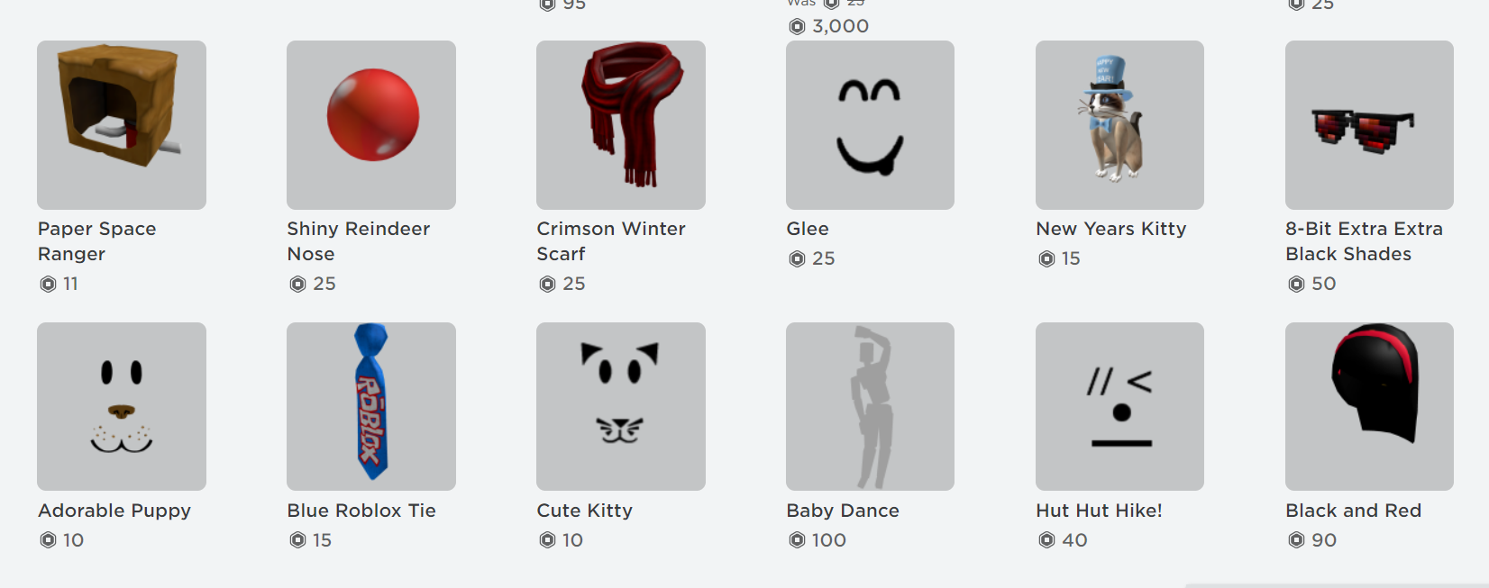Screen dimensions: 1489x588
Task: Open the Baby Dance emote thumbnail
Action: [x=870, y=406]
